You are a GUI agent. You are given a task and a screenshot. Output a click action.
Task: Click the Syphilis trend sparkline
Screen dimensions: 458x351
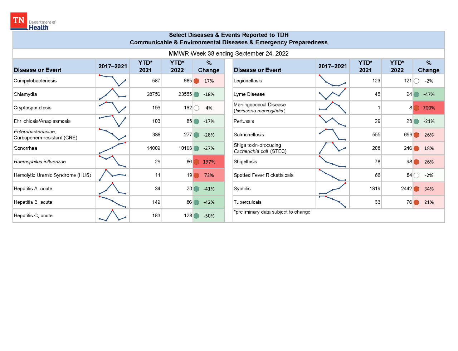332,188
